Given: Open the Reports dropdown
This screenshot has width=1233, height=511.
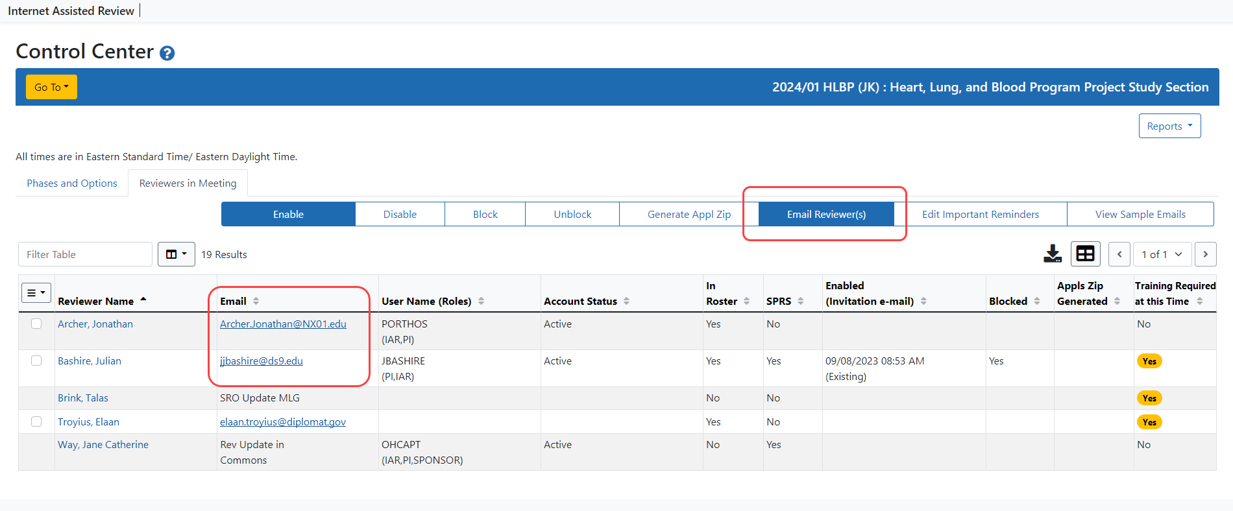Looking at the screenshot, I should 1169,126.
